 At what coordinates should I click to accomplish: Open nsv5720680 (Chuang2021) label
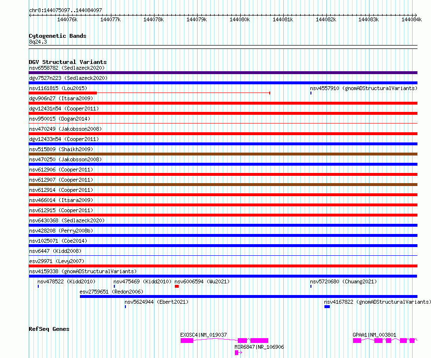point(343,281)
